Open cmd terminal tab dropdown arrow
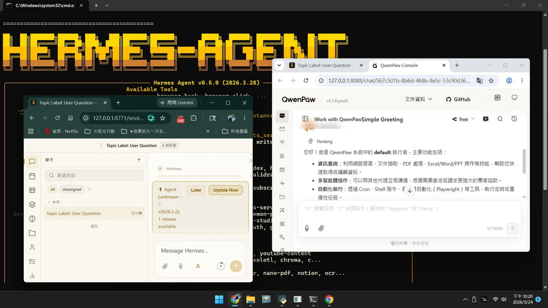 107,5
